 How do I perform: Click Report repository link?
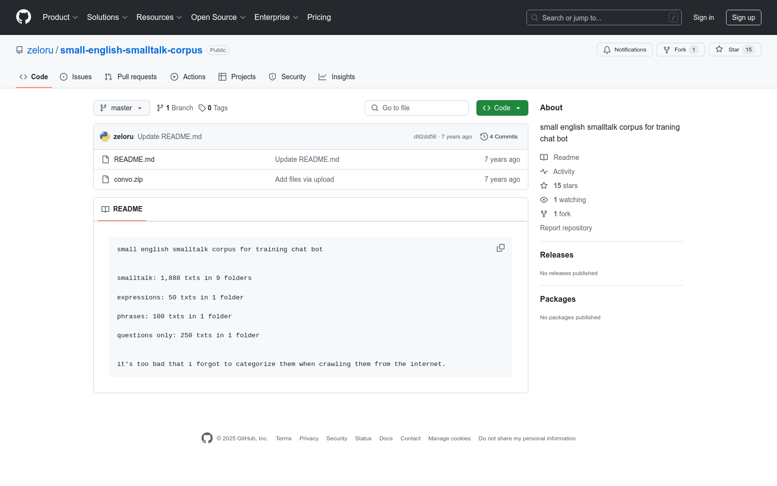(x=566, y=228)
